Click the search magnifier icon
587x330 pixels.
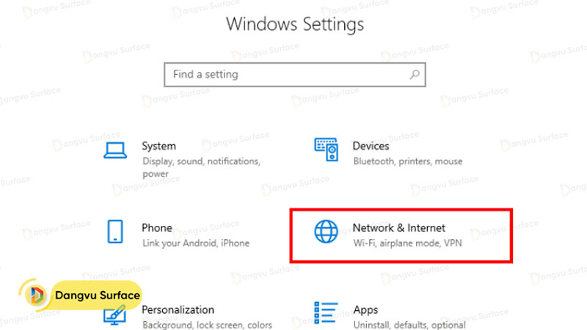[415, 74]
